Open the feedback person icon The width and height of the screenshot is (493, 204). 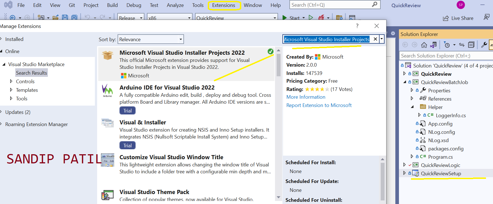(486, 17)
